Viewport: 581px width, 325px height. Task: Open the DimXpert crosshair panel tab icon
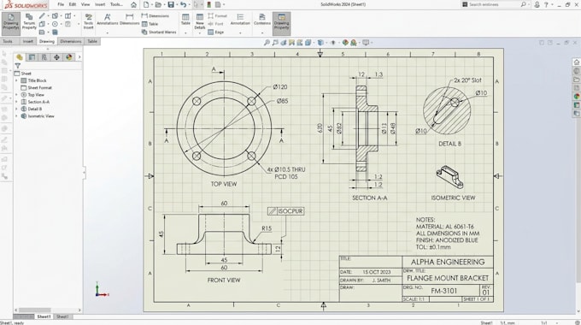(x=56, y=57)
